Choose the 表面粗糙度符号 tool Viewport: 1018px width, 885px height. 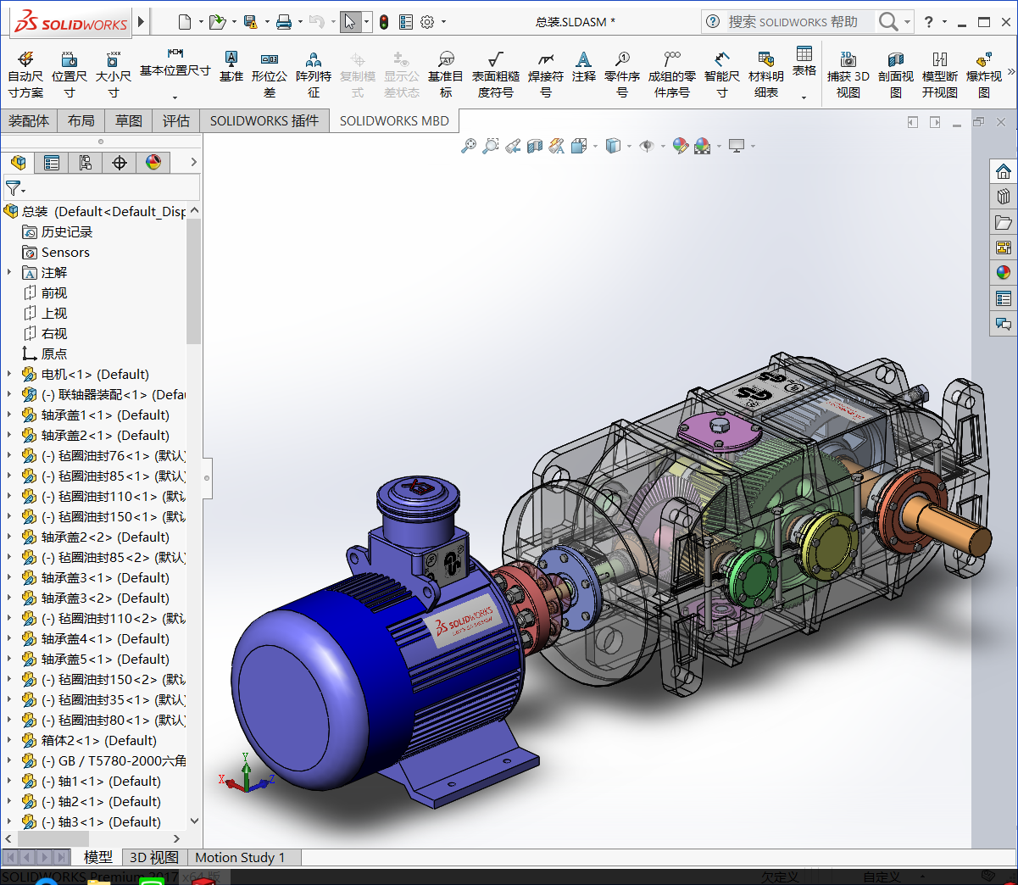495,74
